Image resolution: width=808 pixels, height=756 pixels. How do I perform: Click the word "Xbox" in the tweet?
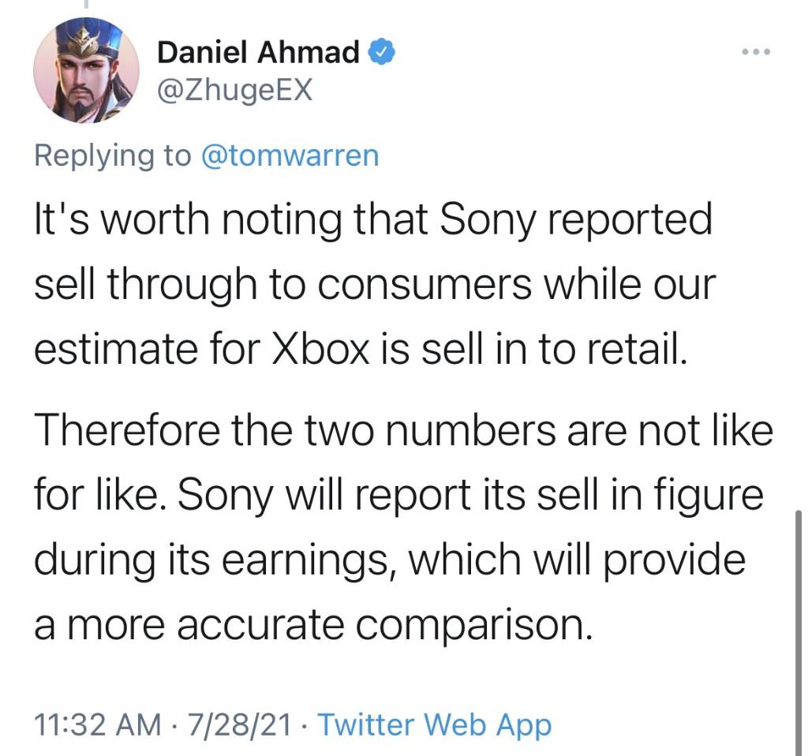click(321, 347)
